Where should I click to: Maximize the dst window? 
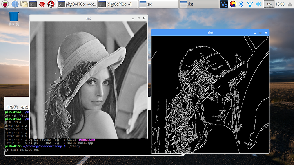pyautogui.click(x=260, y=33)
